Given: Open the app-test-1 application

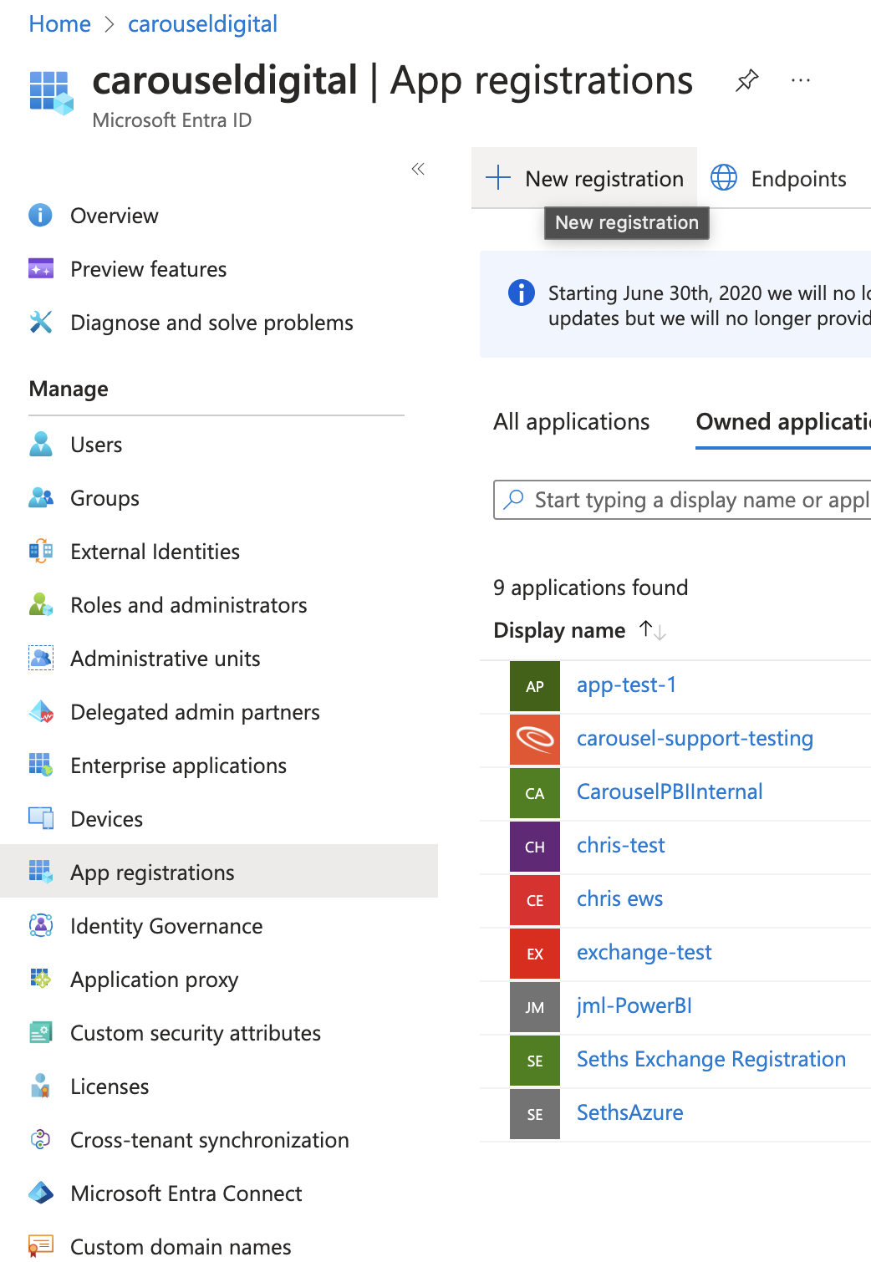Looking at the screenshot, I should (x=627, y=685).
